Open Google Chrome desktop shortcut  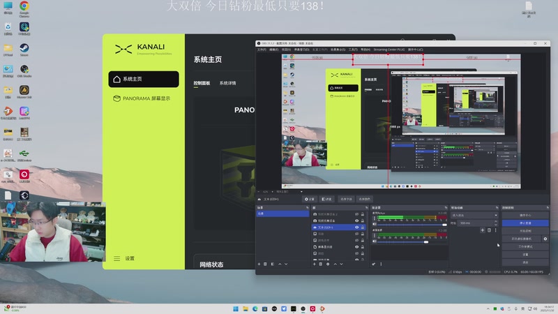tap(24, 9)
